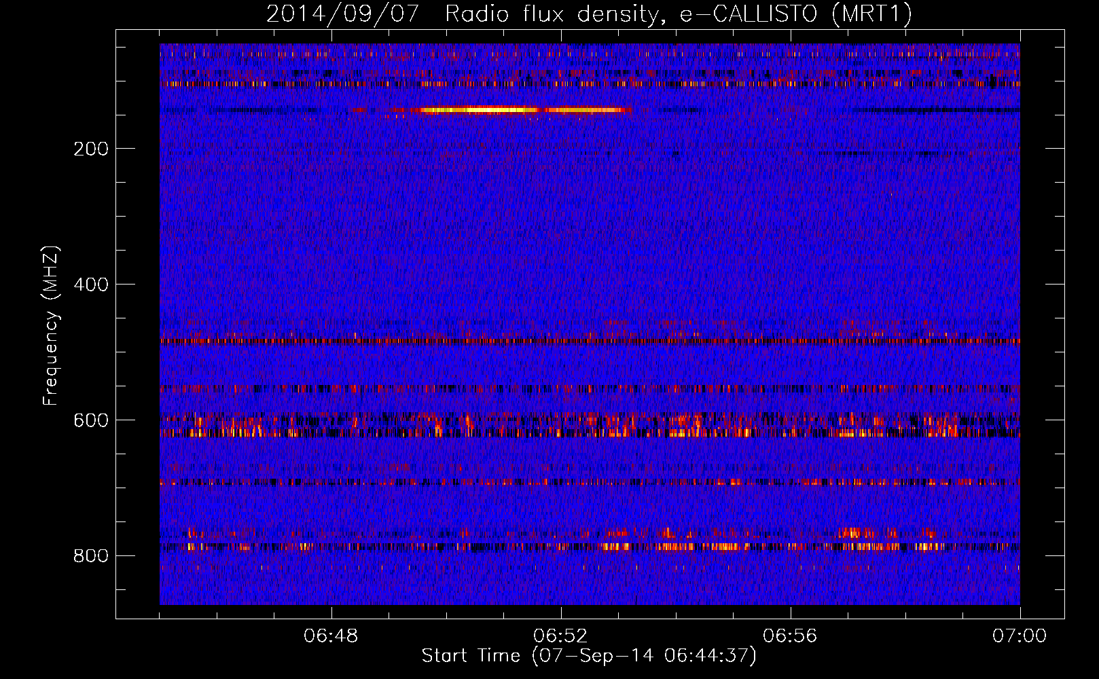The image size is (1099, 679).
Task: Select the 600 frequency tick label
Action: (x=91, y=420)
